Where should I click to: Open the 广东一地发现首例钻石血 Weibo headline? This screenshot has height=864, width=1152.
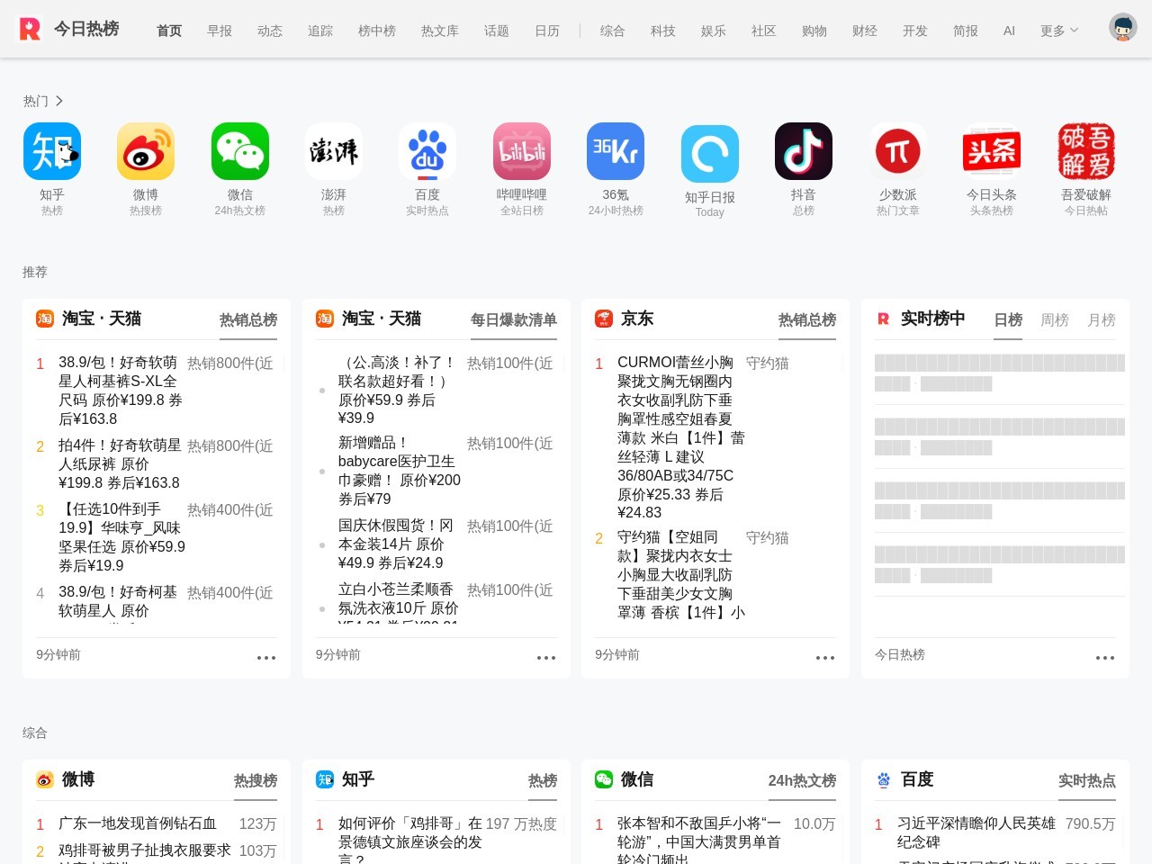coord(138,823)
